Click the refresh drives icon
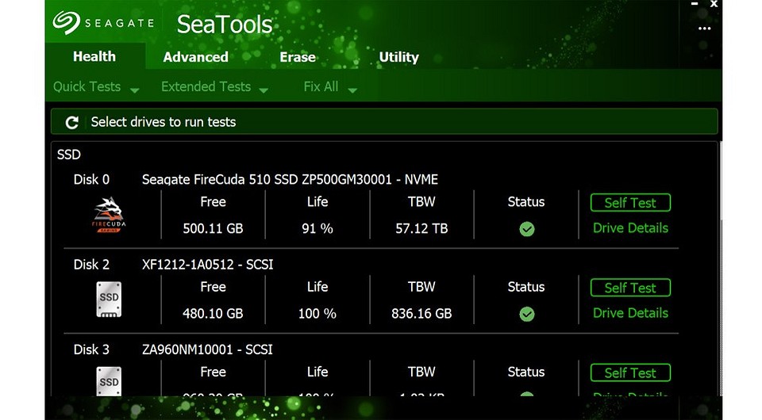 [x=72, y=122]
